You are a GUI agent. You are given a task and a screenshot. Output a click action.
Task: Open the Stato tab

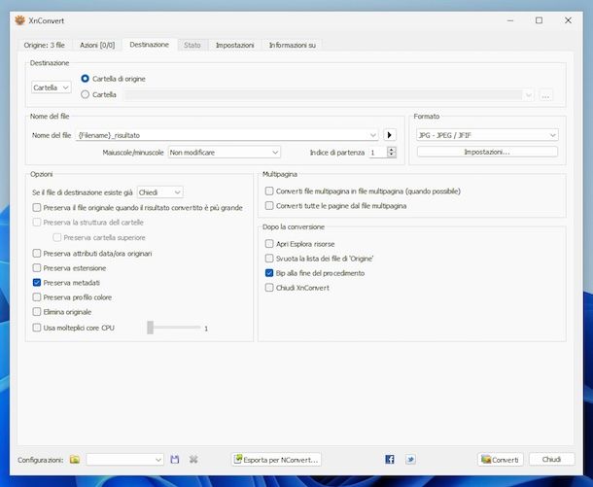pyautogui.click(x=192, y=45)
